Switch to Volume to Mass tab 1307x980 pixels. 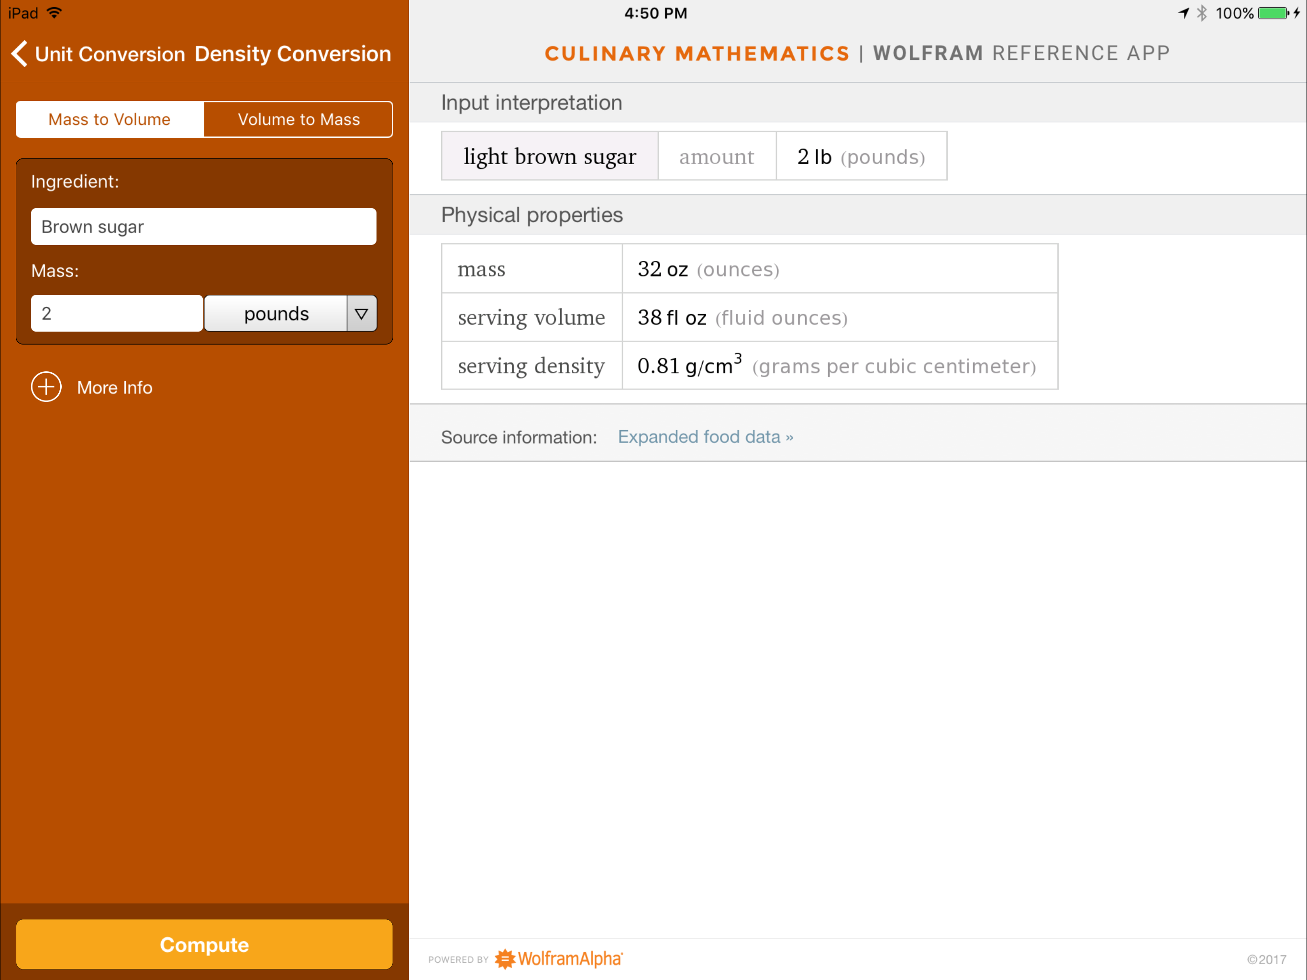coord(299,120)
